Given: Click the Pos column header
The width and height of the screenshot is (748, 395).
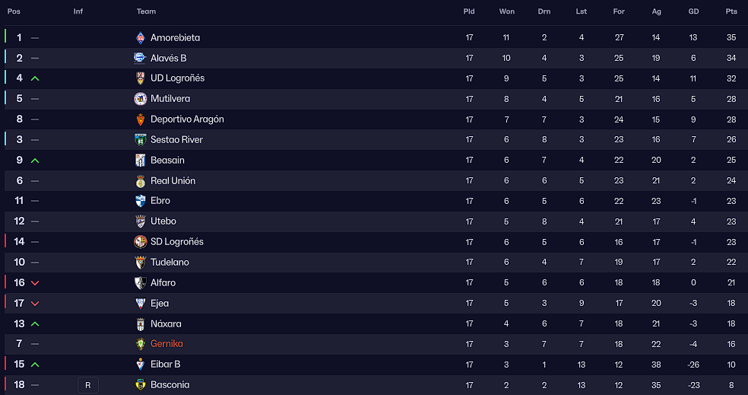Looking at the screenshot, I should pyautogui.click(x=14, y=11).
